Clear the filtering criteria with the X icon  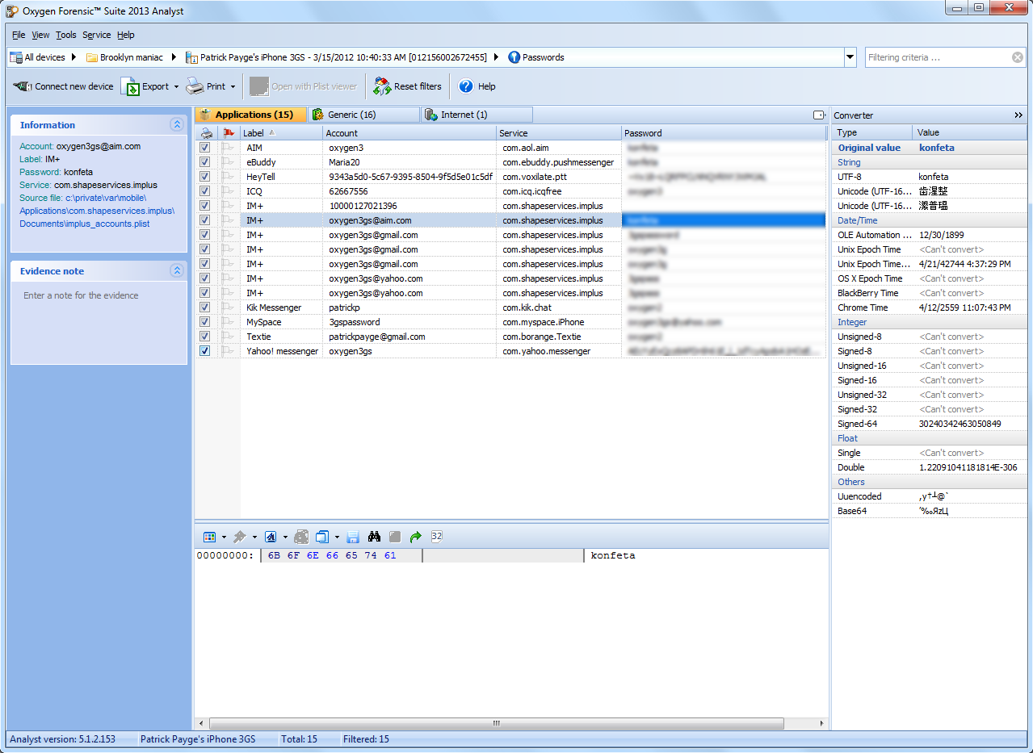point(1018,57)
